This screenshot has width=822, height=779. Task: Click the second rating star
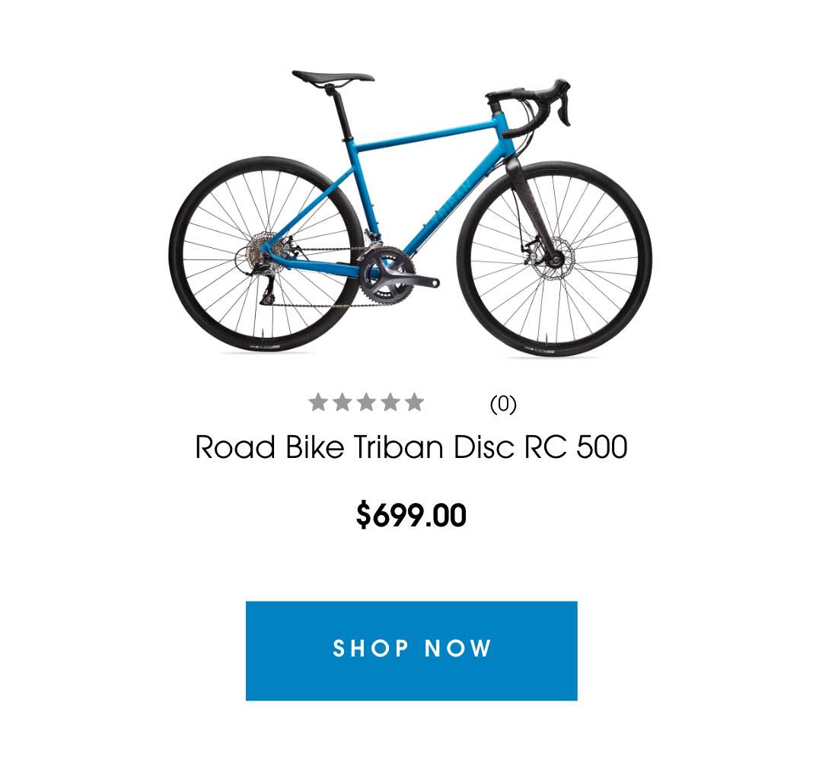pyautogui.click(x=342, y=402)
